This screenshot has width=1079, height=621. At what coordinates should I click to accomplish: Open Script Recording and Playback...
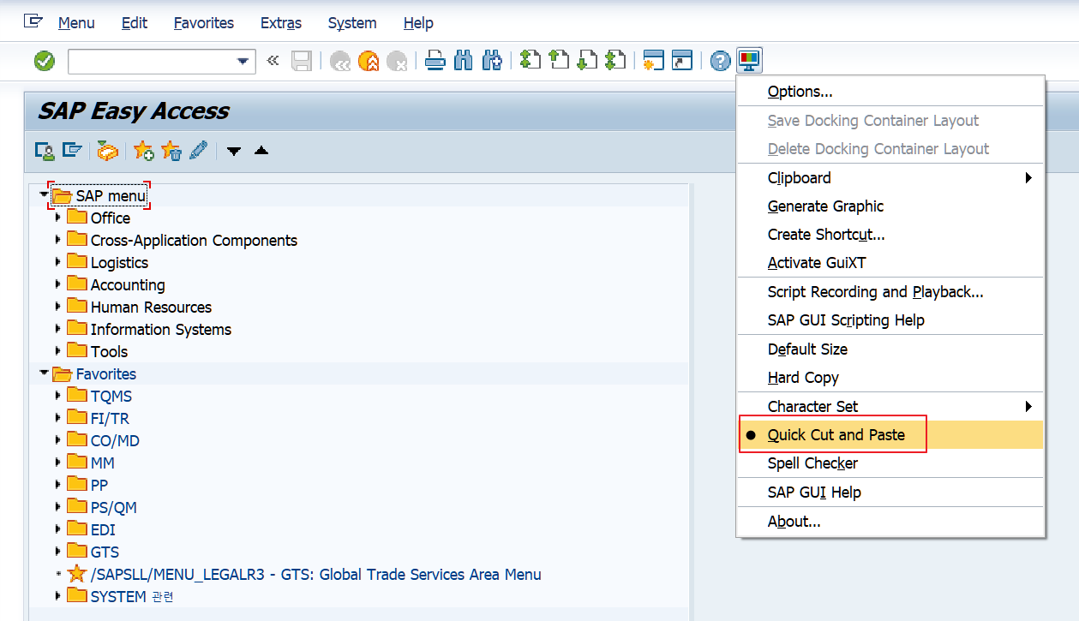point(890,292)
